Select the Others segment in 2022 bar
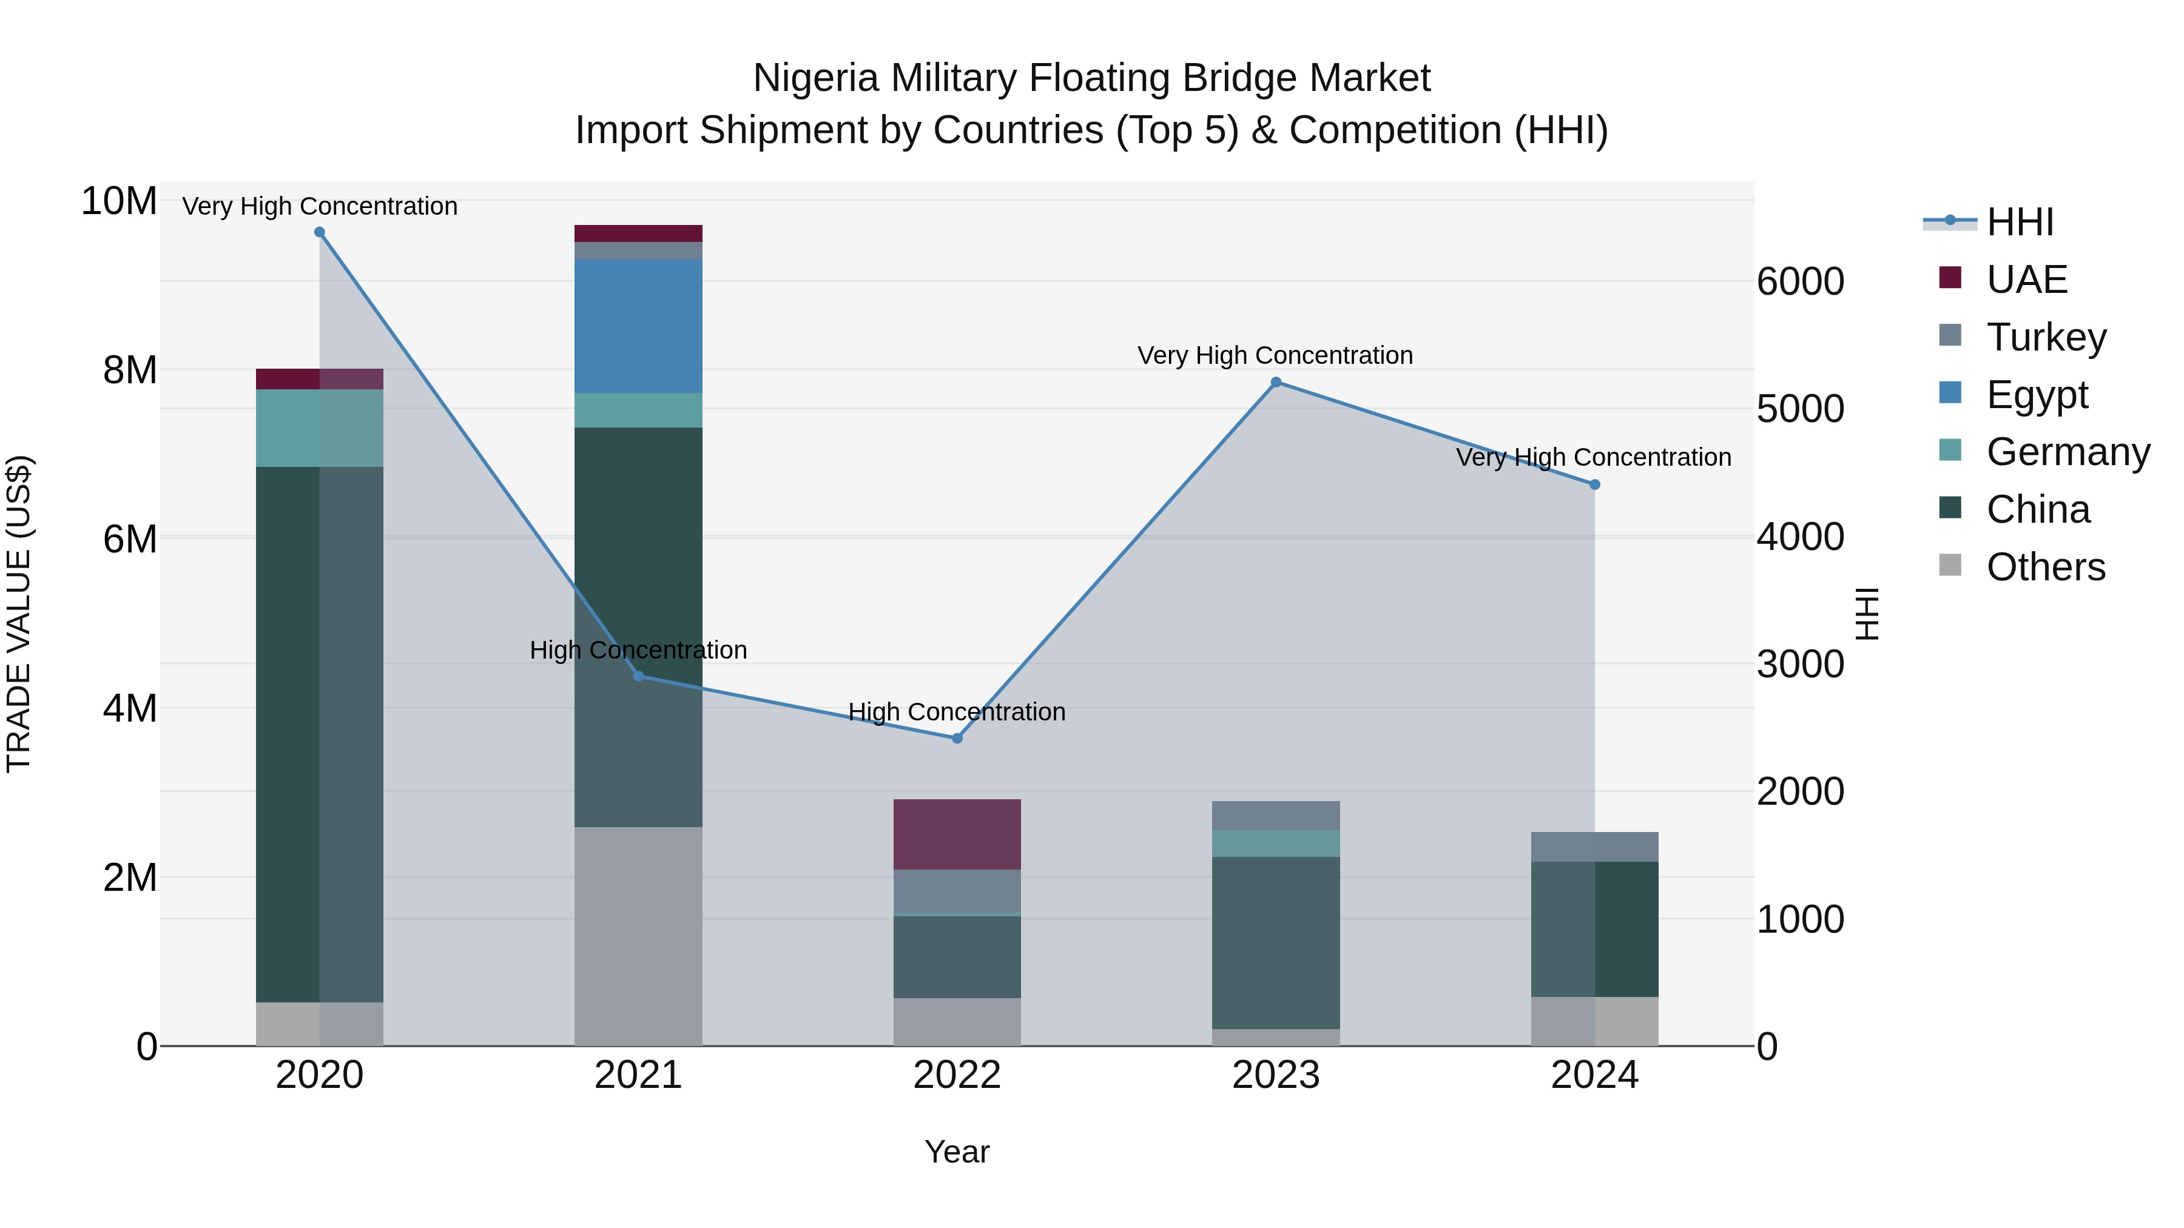 [x=957, y=1022]
